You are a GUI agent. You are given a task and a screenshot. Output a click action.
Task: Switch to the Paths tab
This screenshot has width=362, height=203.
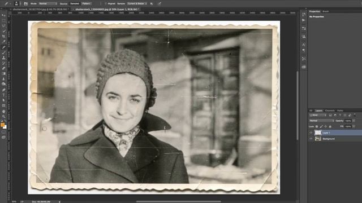tap(340, 111)
